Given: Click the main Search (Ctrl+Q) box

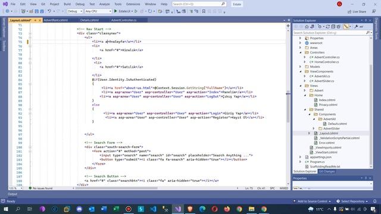Looking at the screenshot, I should [199, 4].
